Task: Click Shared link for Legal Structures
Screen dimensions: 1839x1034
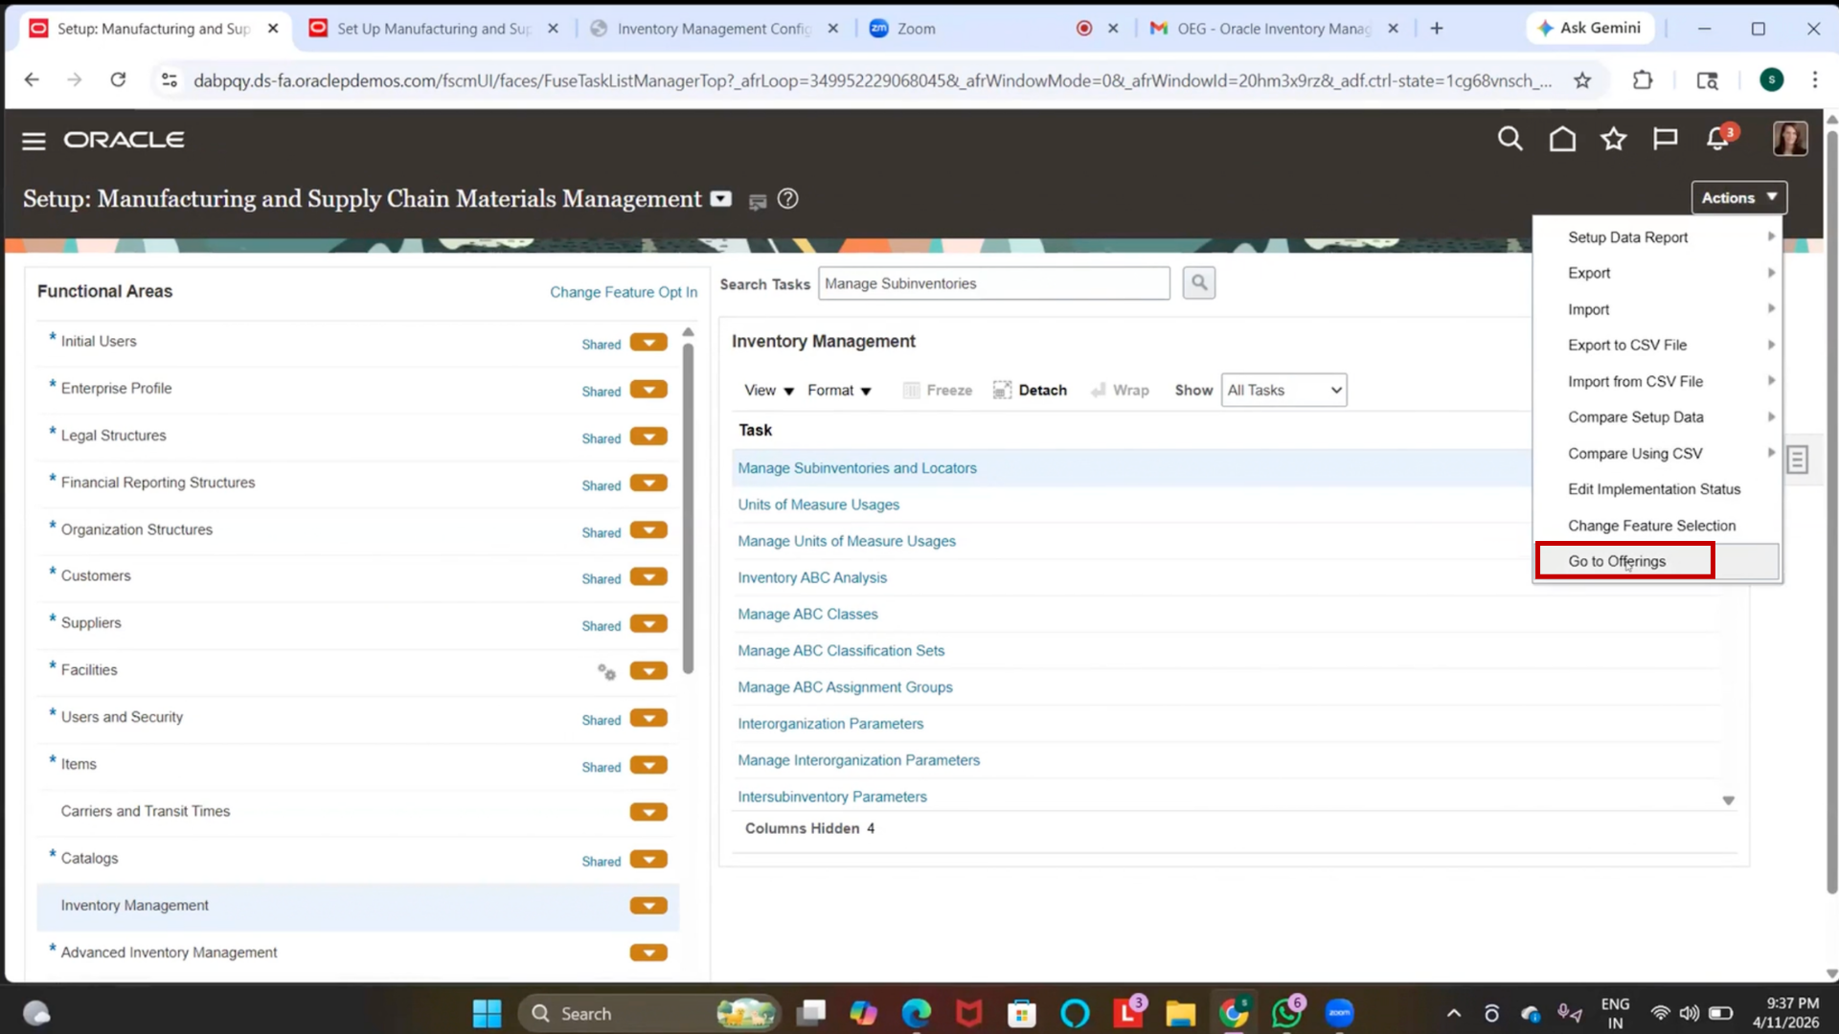Action: (602, 438)
